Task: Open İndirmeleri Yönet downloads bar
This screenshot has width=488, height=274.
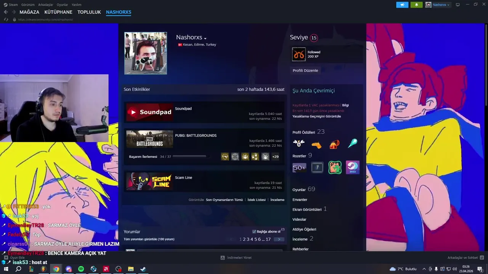Action: (236, 258)
